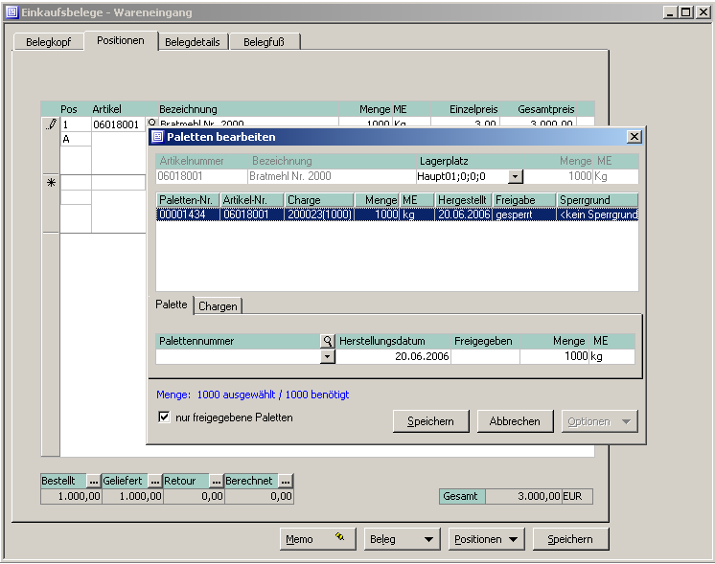Viewport: 715px width, 564px height.
Task: Open the Positionen dropdown button at bottom
Action: [x=489, y=539]
